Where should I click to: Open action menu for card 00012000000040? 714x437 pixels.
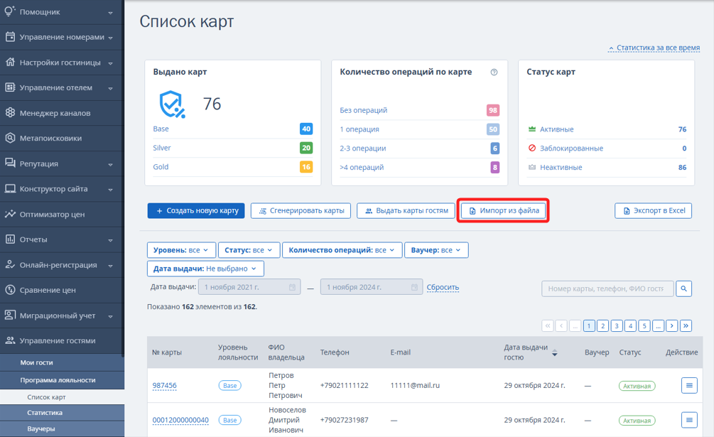(x=689, y=420)
